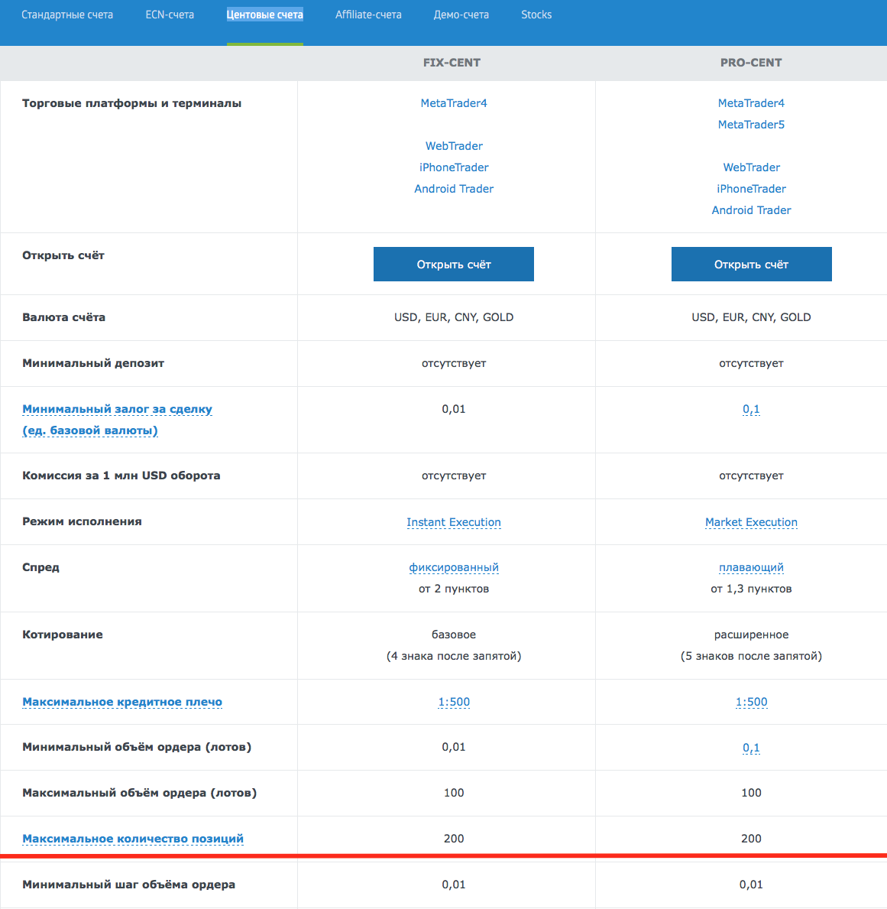This screenshot has width=887, height=909.
Task: Click Открыть счёт button for FIX-CENT
Action: 454,265
